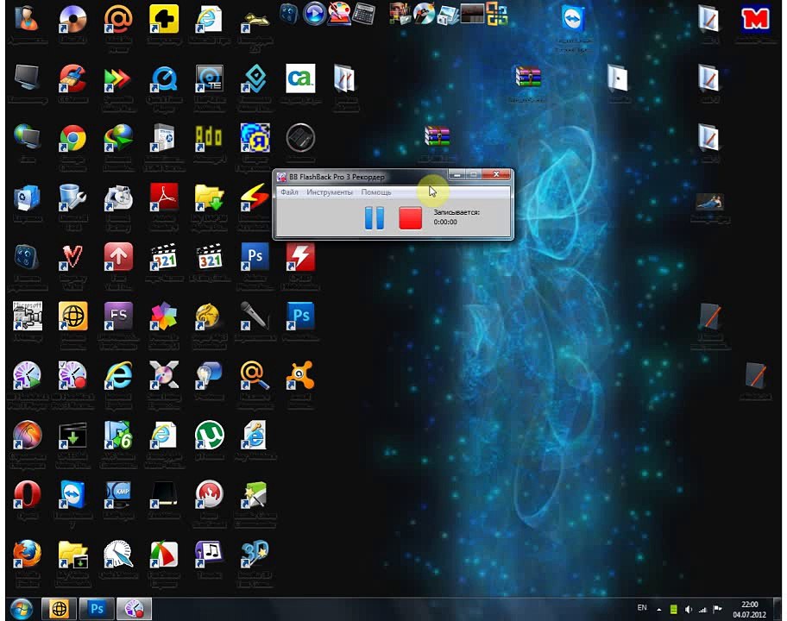This screenshot has width=787, height=621.
Task: Open the Файл menu in the recorder
Action: [289, 192]
